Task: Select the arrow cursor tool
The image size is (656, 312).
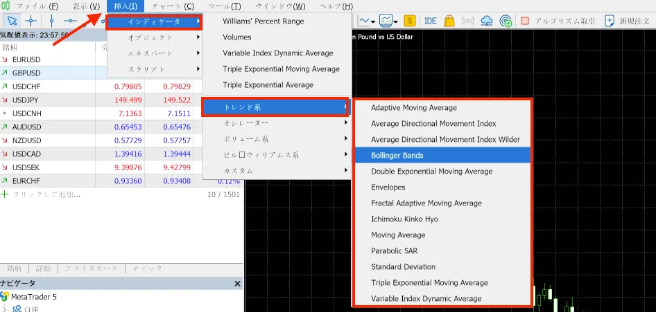Action: point(12,21)
